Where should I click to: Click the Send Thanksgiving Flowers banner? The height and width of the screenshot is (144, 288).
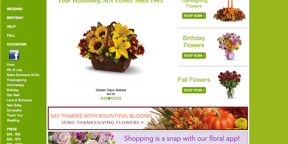click(148, 118)
